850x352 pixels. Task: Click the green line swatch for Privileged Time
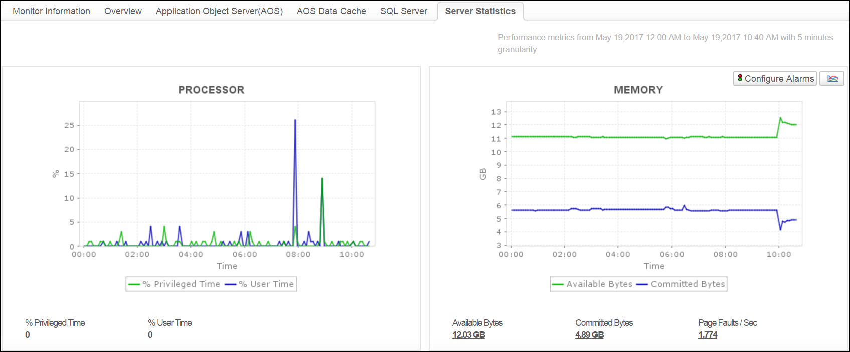134,284
